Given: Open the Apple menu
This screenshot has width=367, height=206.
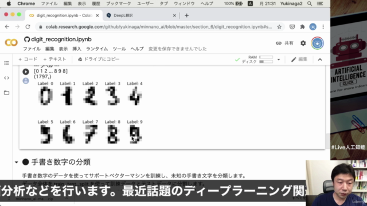Looking at the screenshot, I should [x=9, y=3].
